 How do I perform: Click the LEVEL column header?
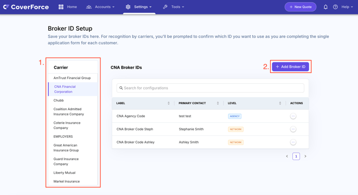pos(232,103)
